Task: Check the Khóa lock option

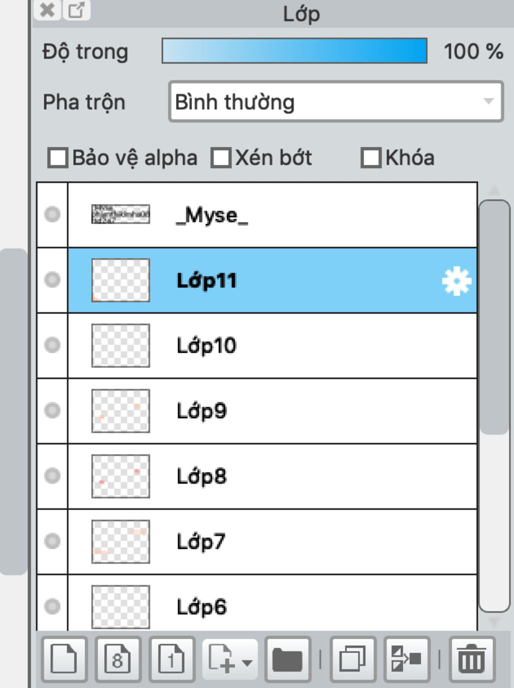Action: click(371, 158)
